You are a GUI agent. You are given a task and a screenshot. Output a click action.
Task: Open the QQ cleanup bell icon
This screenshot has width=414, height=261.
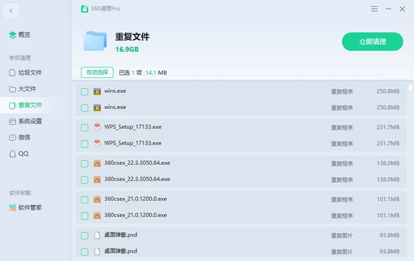12,154
